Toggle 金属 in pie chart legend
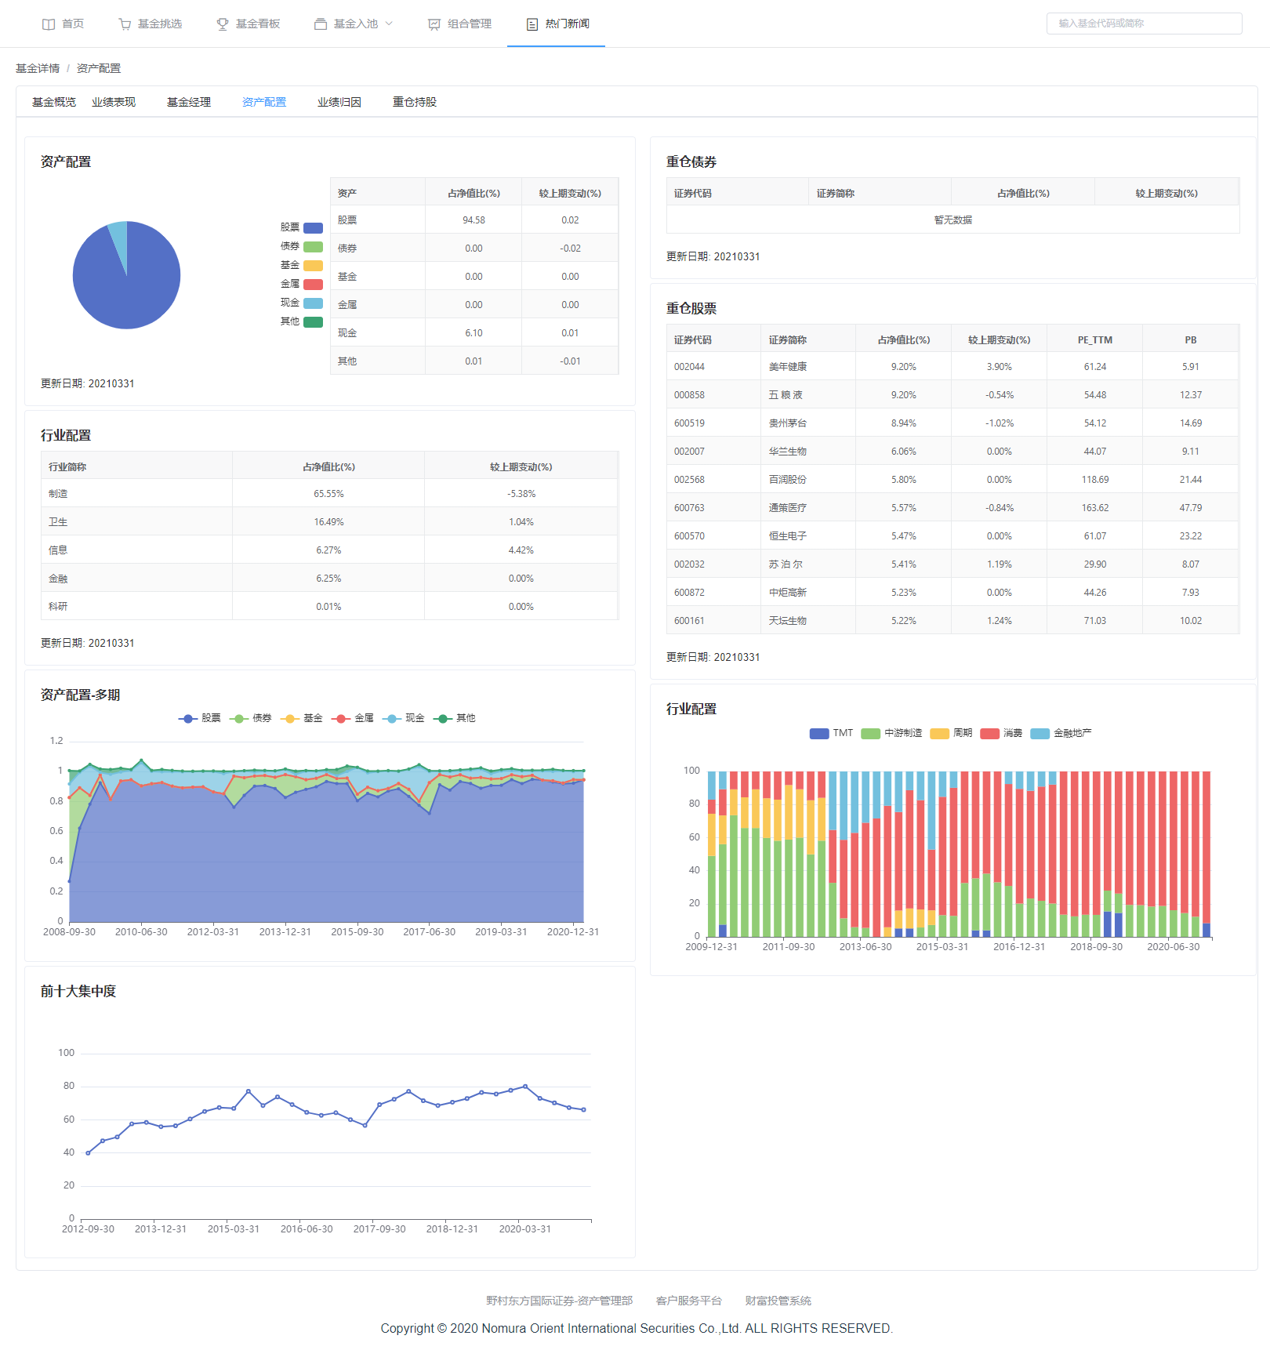This screenshot has height=1350, width=1270. (x=302, y=284)
